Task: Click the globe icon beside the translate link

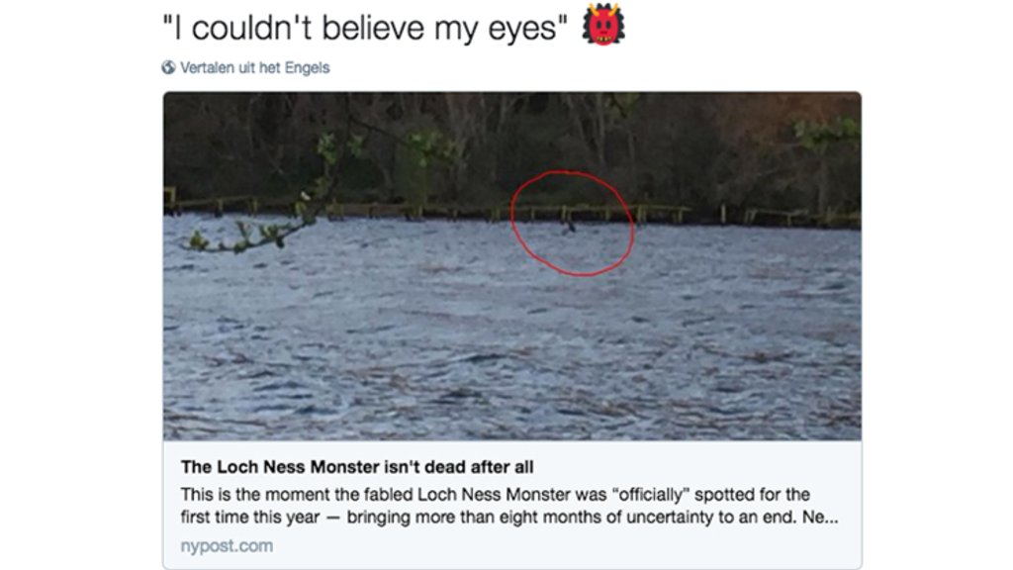Action: (168, 67)
